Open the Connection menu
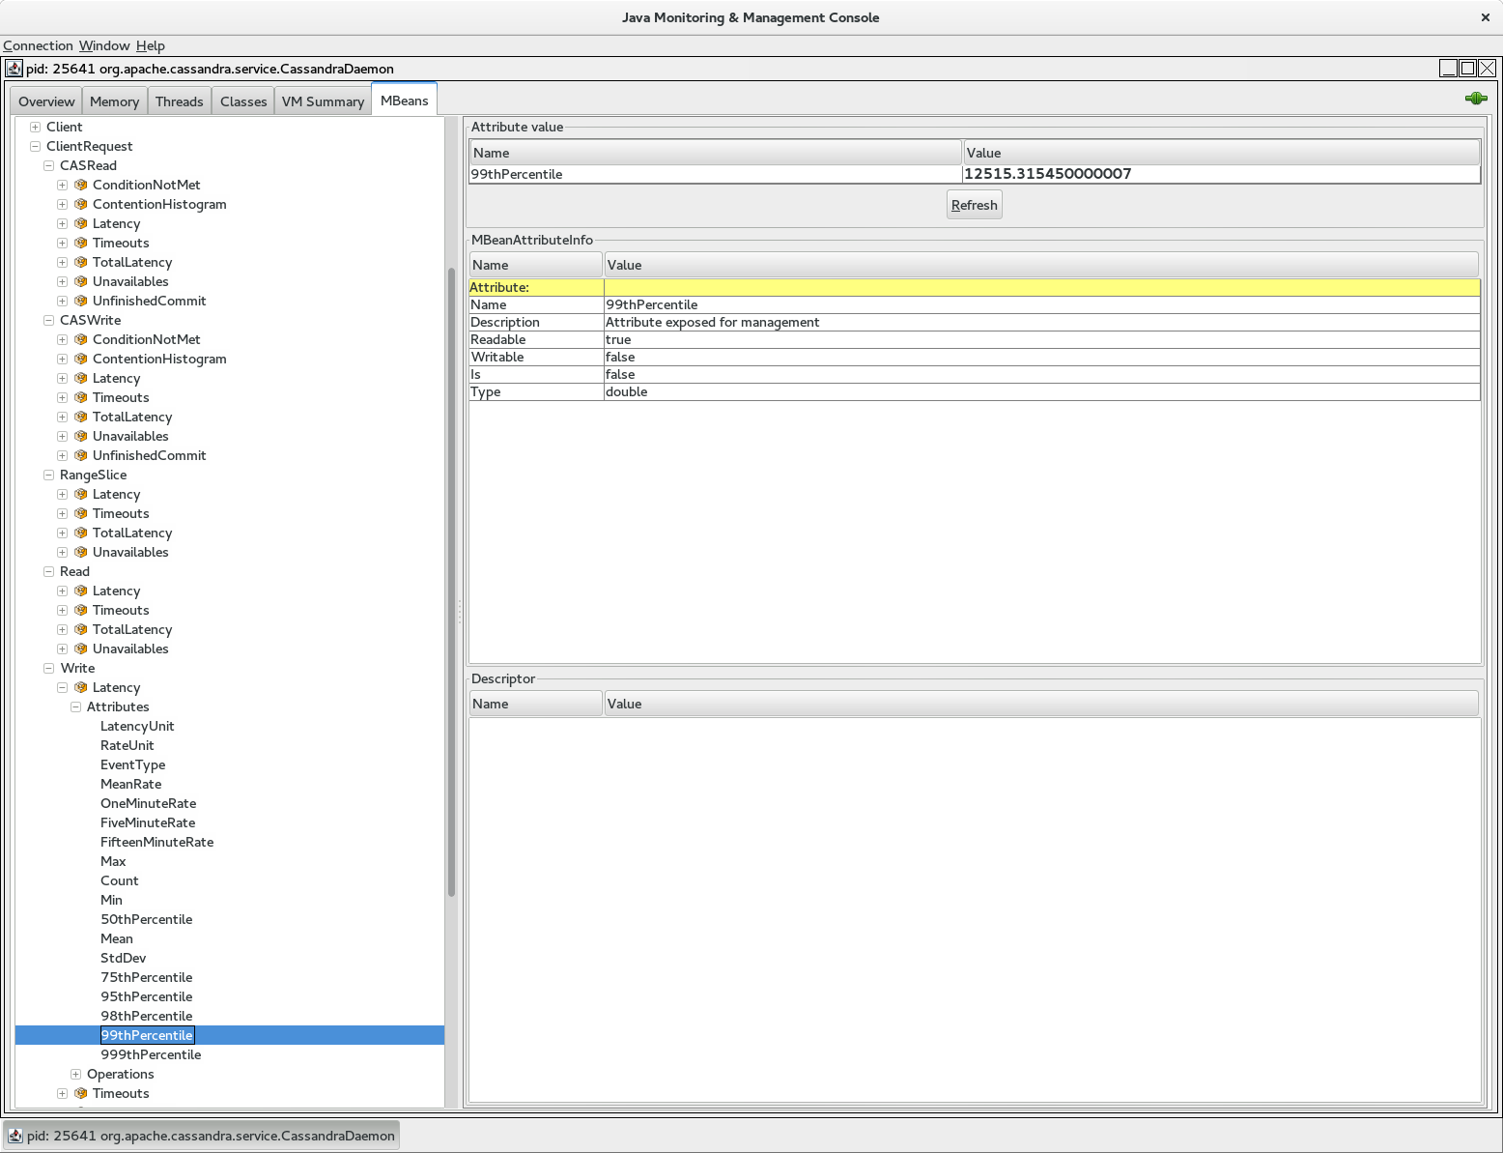This screenshot has width=1503, height=1153. pyautogui.click(x=38, y=45)
